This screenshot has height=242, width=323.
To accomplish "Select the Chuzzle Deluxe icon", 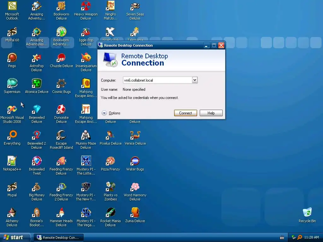I will pyautogui.click(x=62, y=60).
